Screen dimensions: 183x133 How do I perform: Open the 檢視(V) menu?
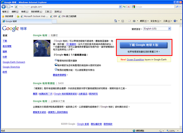tap(25, 12)
